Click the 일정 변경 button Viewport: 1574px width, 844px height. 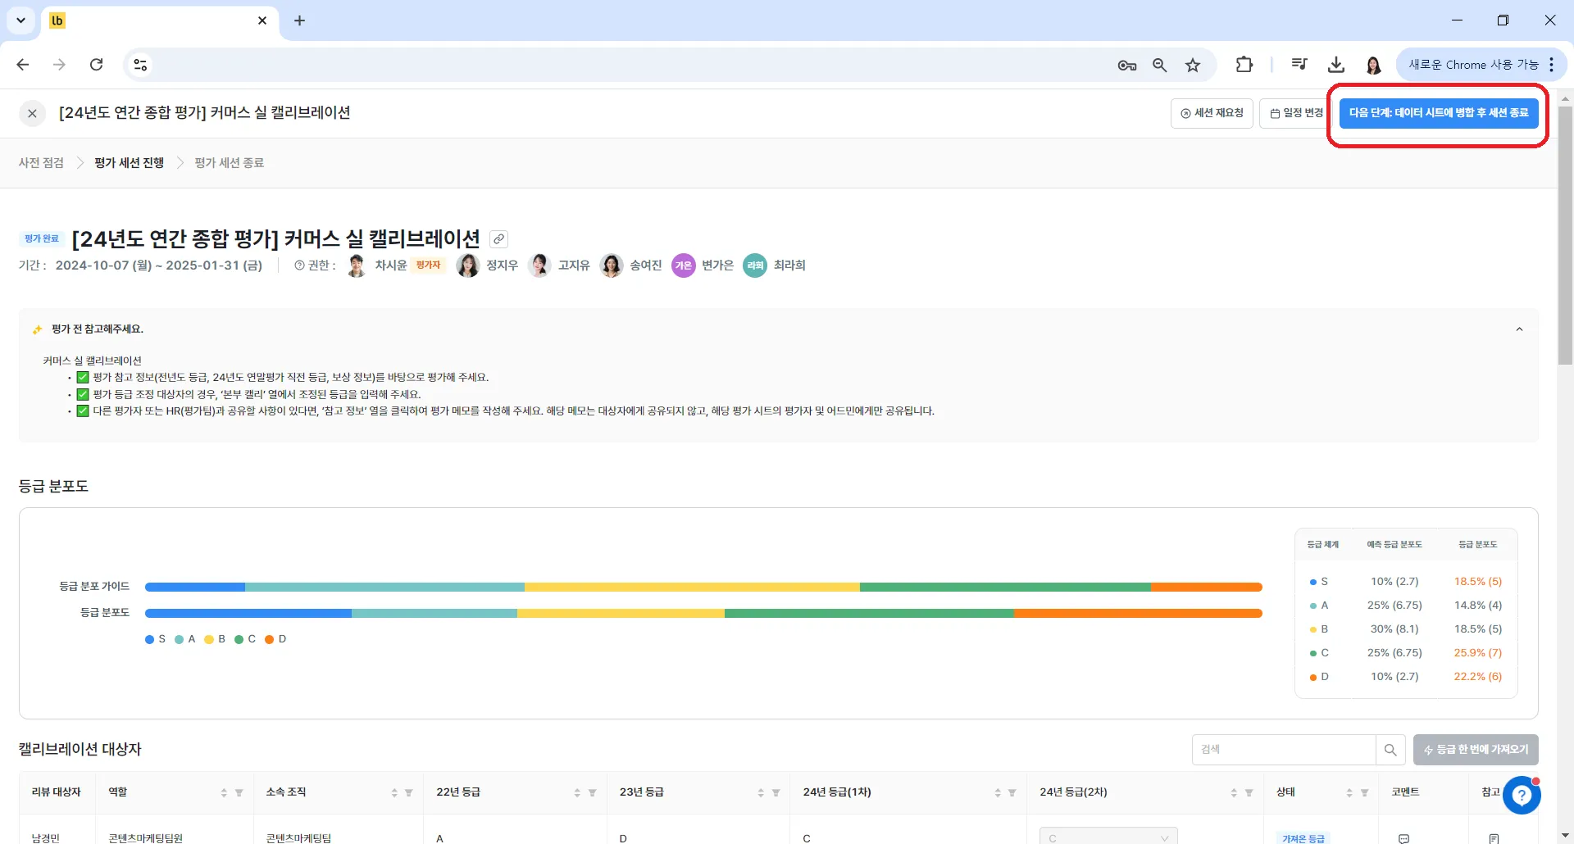click(x=1294, y=113)
